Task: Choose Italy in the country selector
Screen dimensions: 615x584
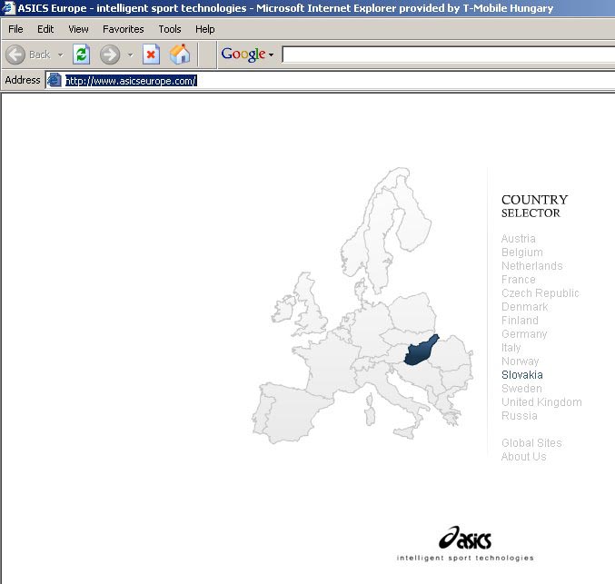Action: [x=511, y=348]
